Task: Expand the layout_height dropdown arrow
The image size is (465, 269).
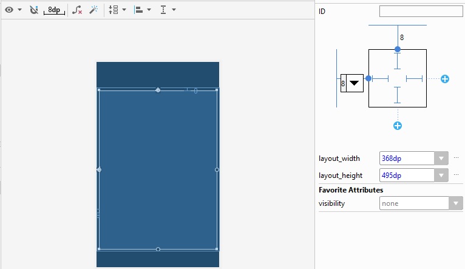Action: pos(441,175)
